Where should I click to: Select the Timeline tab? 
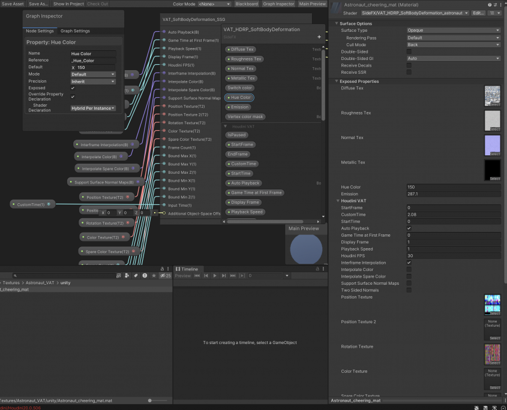[x=188, y=269]
